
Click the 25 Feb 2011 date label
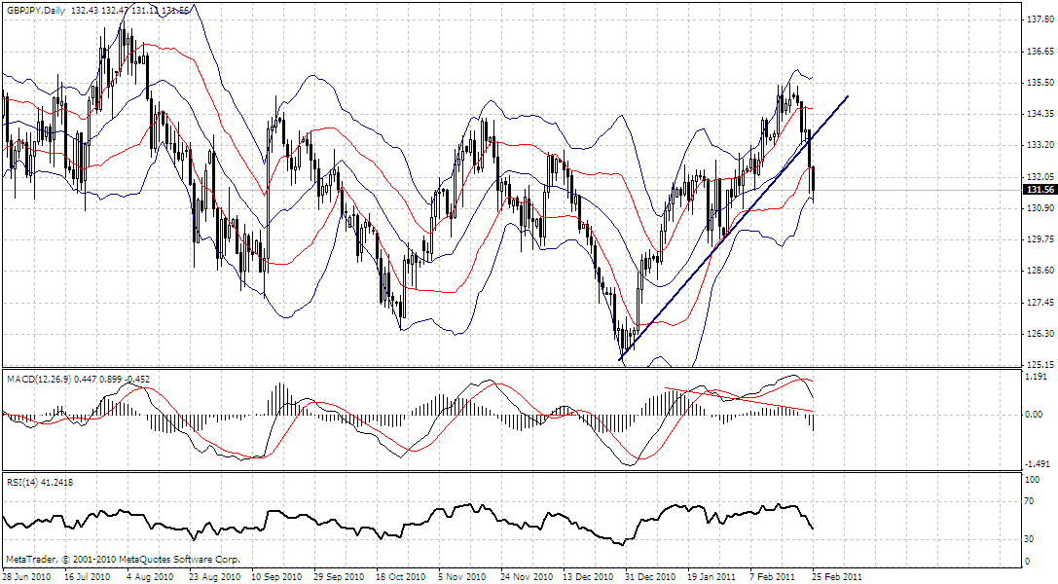tap(837, 577)
